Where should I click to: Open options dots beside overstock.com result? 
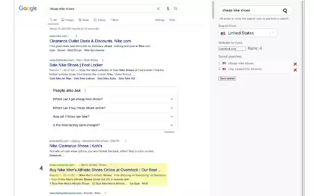point(111,165)
